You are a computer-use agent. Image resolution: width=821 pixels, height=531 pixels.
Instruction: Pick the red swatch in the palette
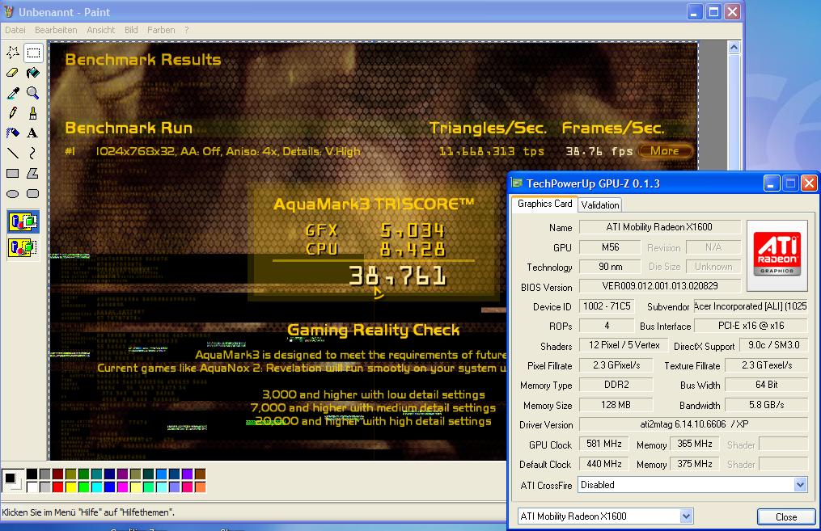pos(57,487)
